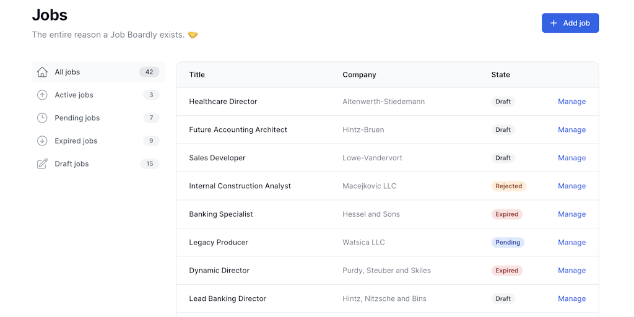Click Draft badge for Healthcare Director
The height and width of the screenshot is (317, 634).
(x=503, y=102)
